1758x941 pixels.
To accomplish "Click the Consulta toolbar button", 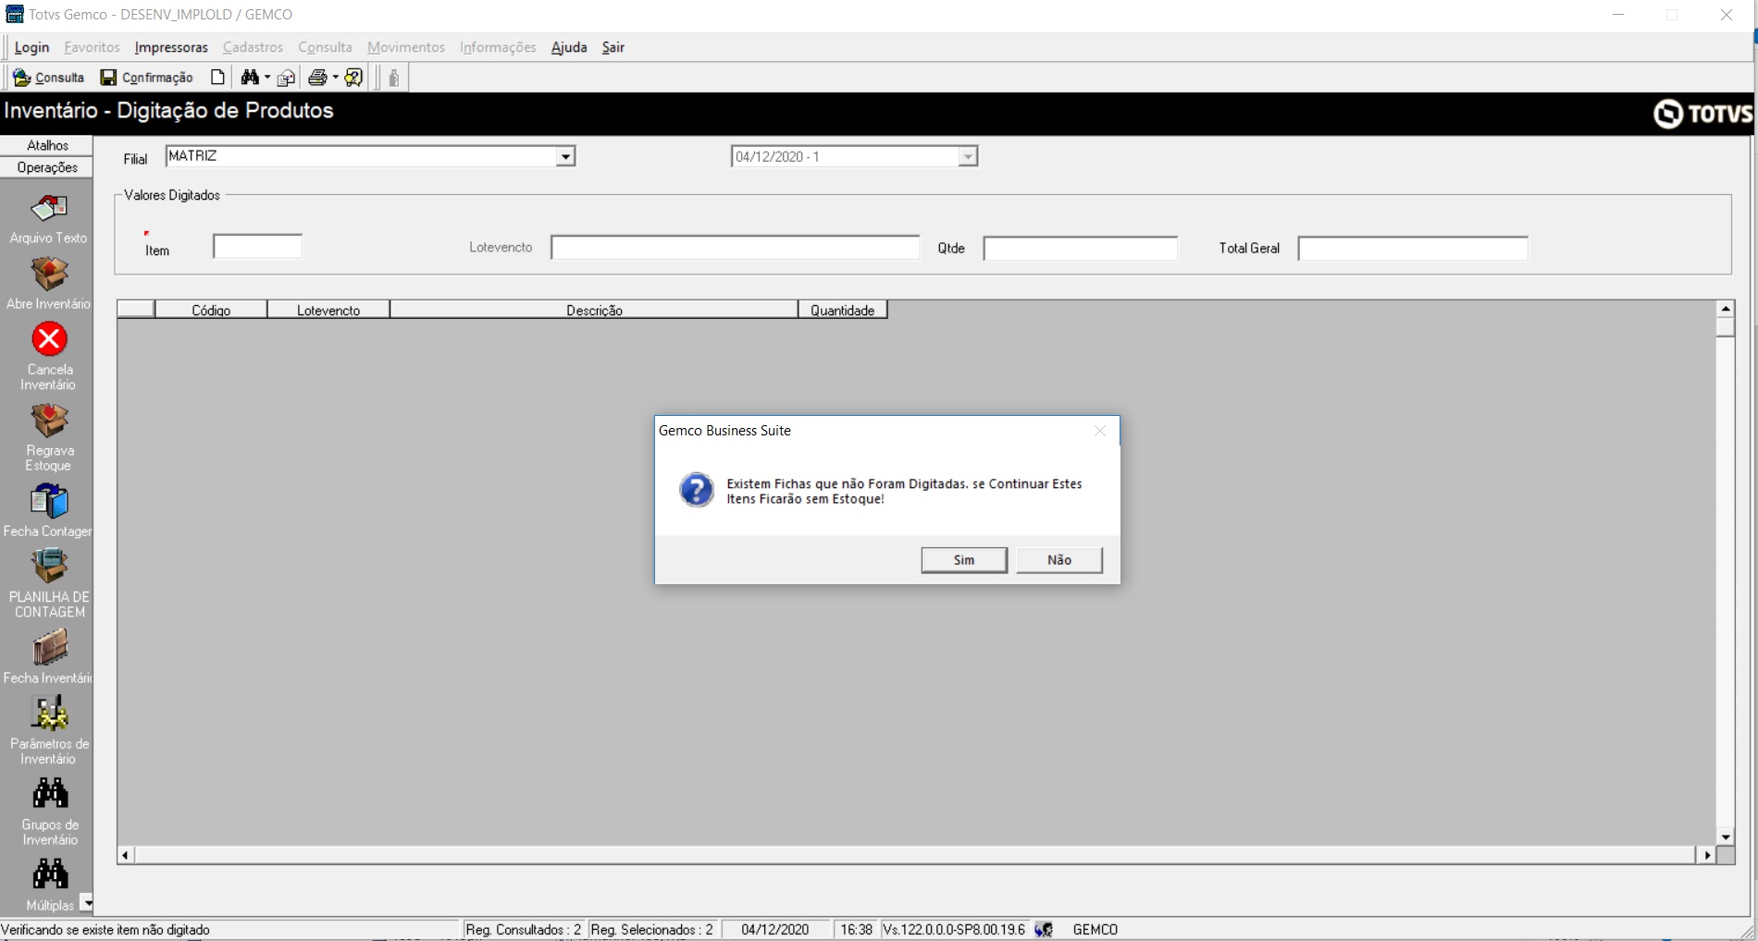I will click(x=48, y=78).
